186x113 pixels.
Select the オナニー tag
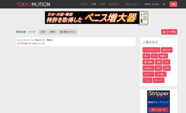pyautogui.click(x=149, y=74)
